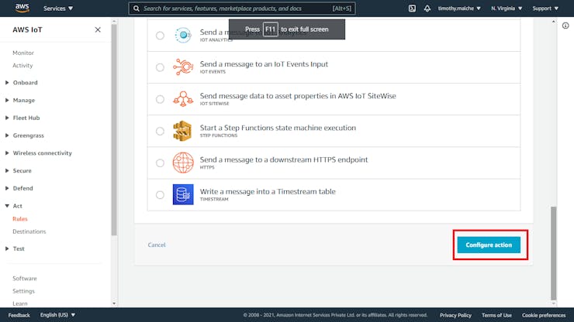Click "Send a message to a downstream HTTPS endpoint"
This screenshot has height=322, width=574.
tap(284, 159)
